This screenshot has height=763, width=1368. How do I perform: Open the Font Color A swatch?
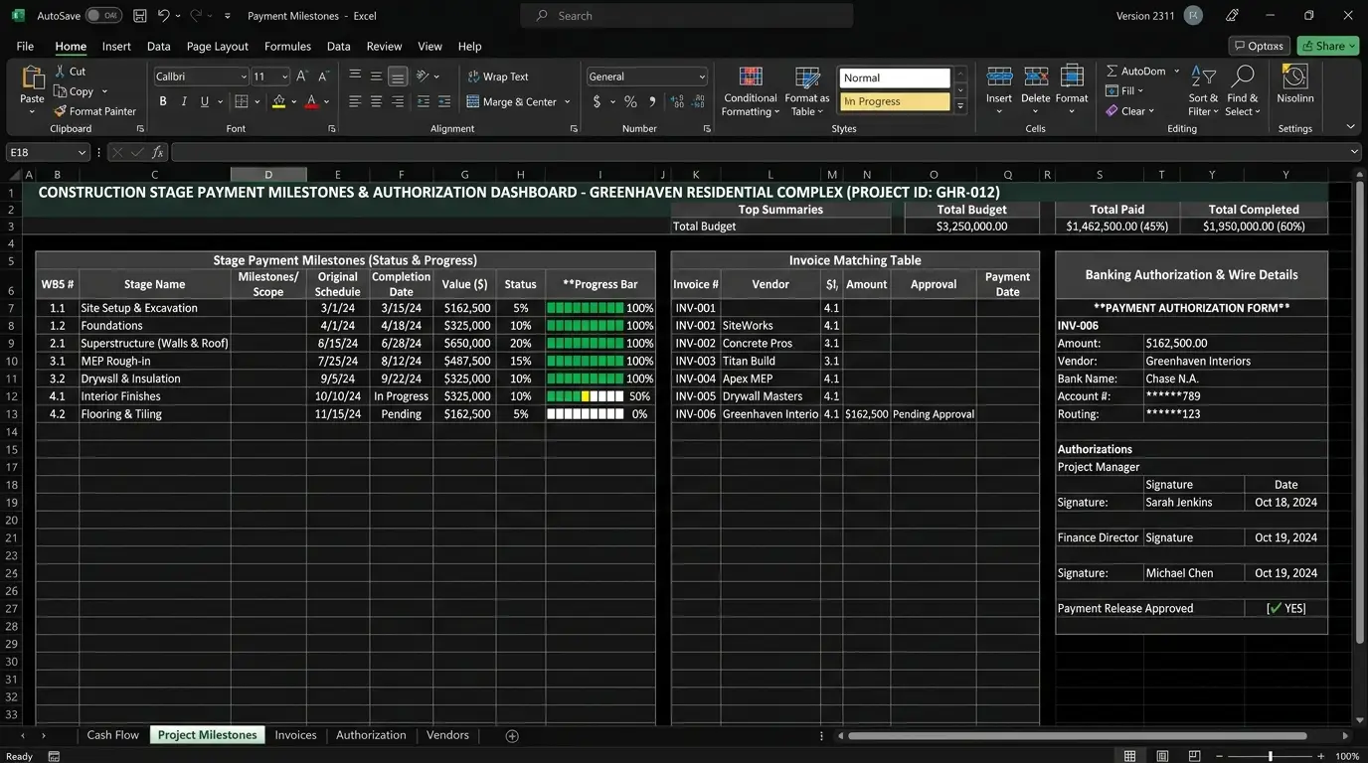point(311,101)
